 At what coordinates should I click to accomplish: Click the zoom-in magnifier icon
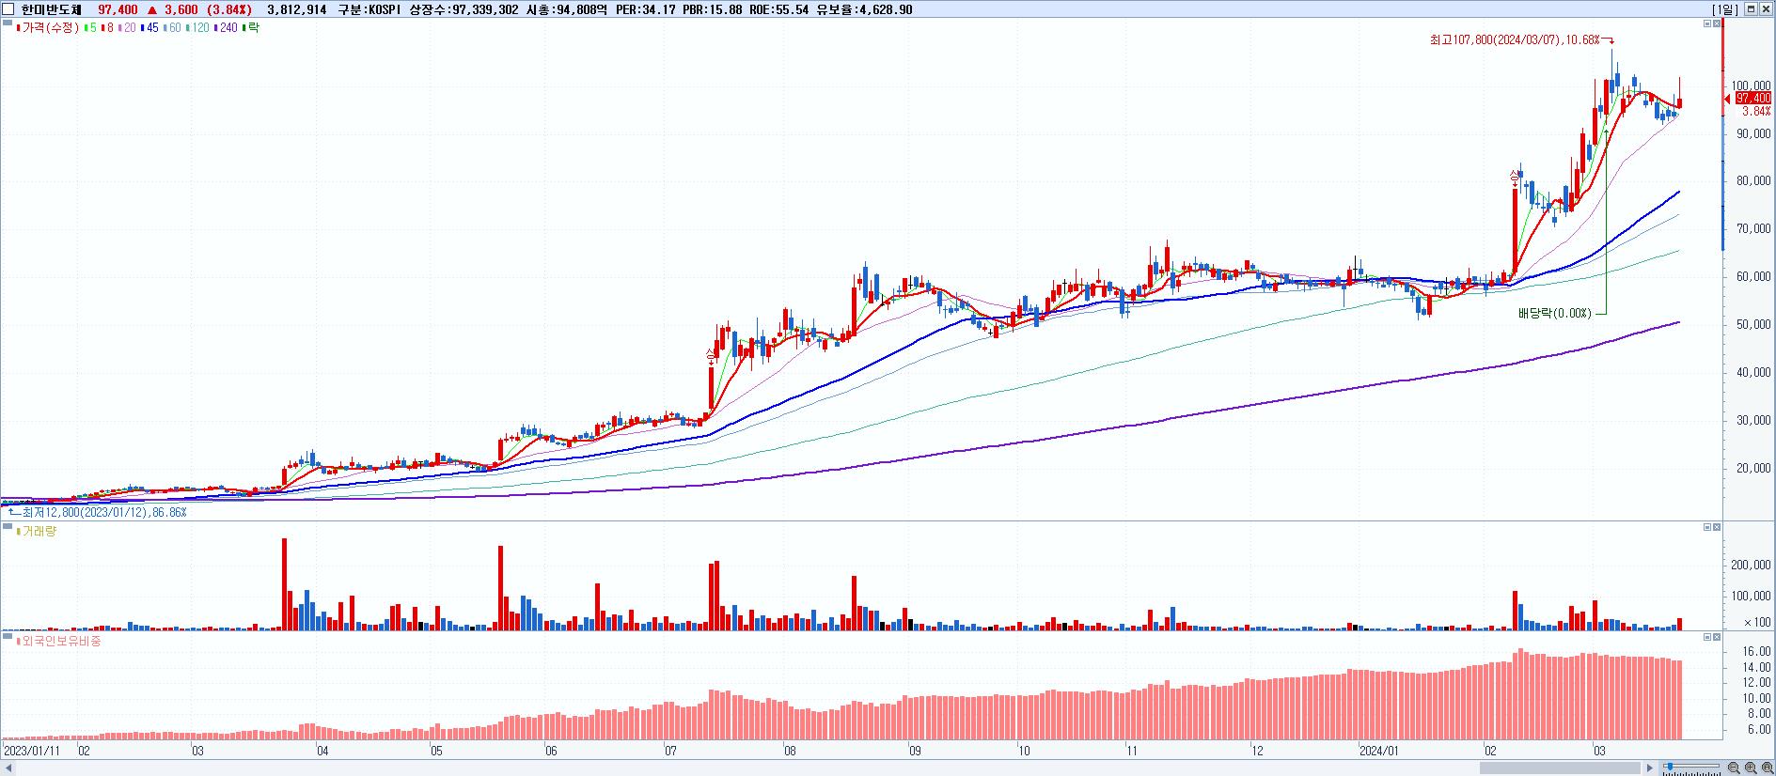coord(1752,768)
